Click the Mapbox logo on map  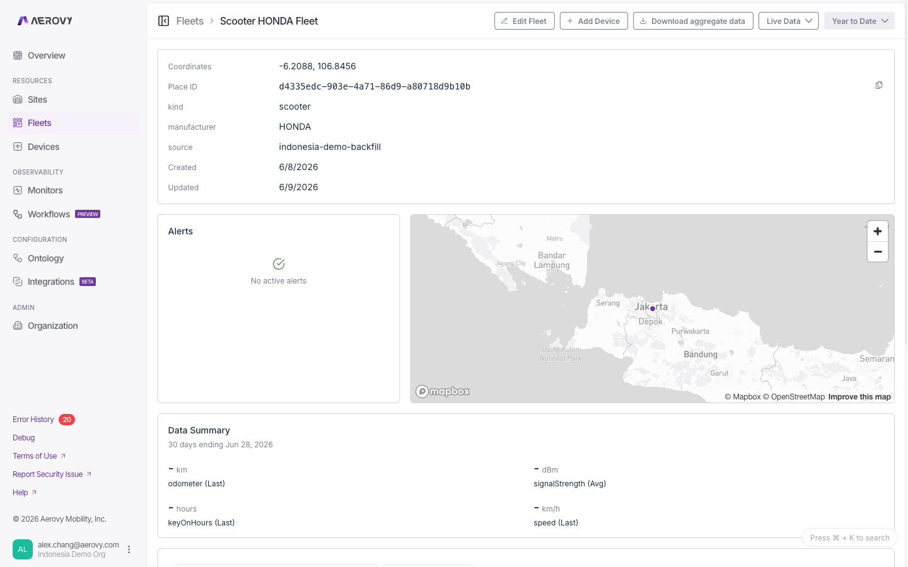point(443,391)
